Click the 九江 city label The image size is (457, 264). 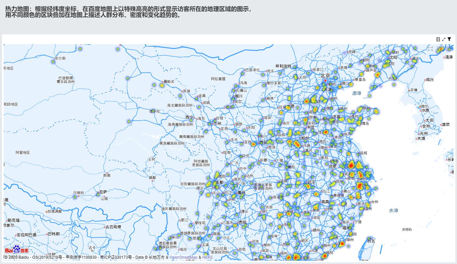pos(326,191)
